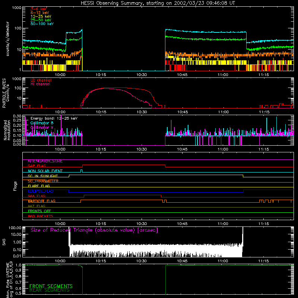Select the green 25-50 keV legend entry
The height and width of the screenshot is (298, 298).
(41, 20)
